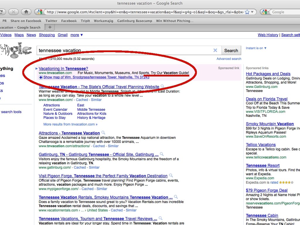Open Advanced search link

click(x=229, y=59)
